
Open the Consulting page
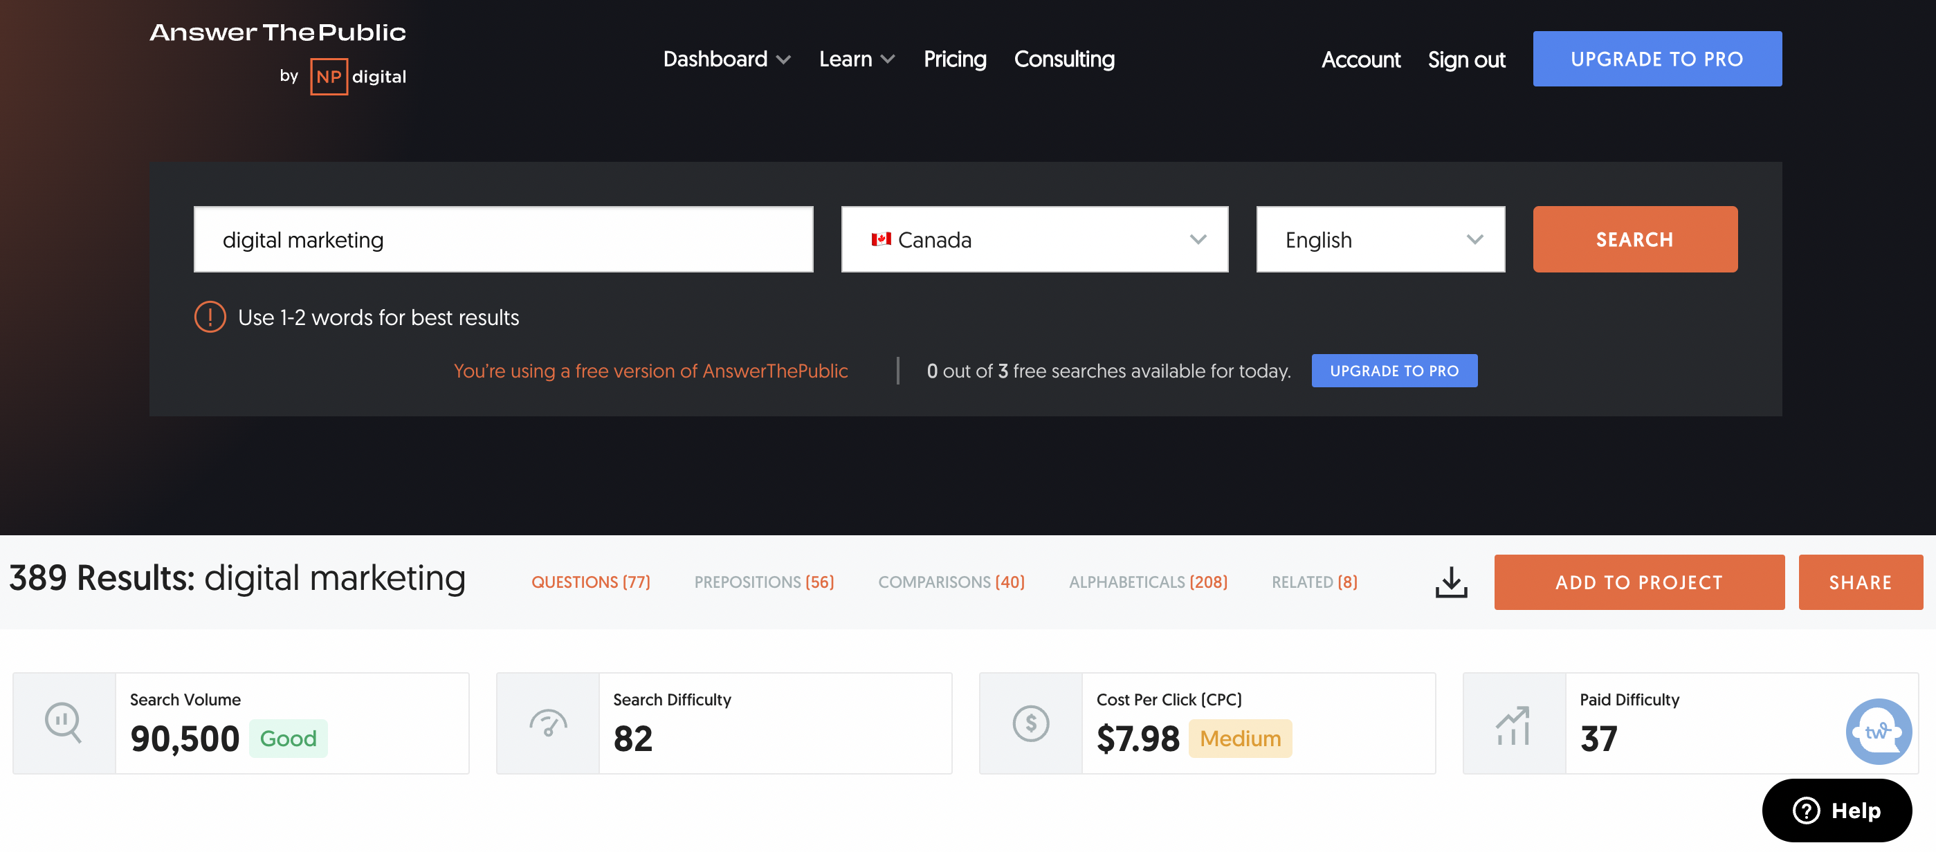pyautogui.click(x=1064, y=59)
